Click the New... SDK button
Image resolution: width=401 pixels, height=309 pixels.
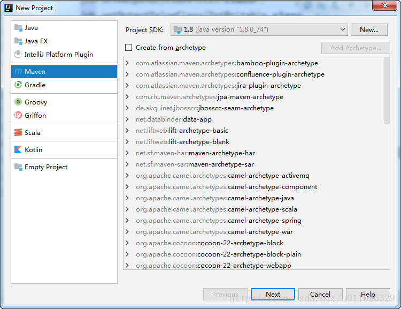click(369, 29)
